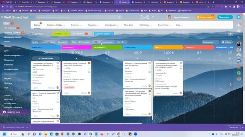The image size is (245, 137).
Task: Open Windows Start menu
Action: [4, 134]
